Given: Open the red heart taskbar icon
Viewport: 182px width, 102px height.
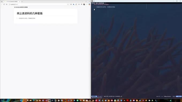Looking at the screenshot, I should coord(128,100).
